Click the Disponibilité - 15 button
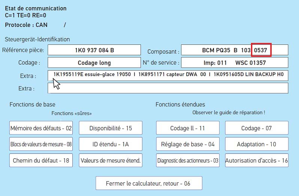 click(111, 128)
